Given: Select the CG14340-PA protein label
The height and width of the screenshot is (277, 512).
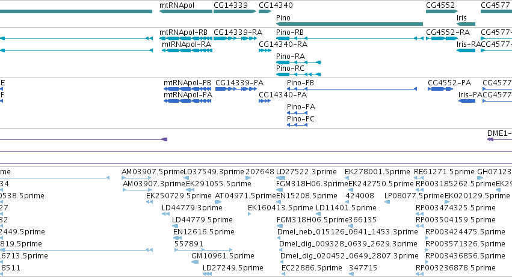Looking at the screenshot, I should pos(283,96).
